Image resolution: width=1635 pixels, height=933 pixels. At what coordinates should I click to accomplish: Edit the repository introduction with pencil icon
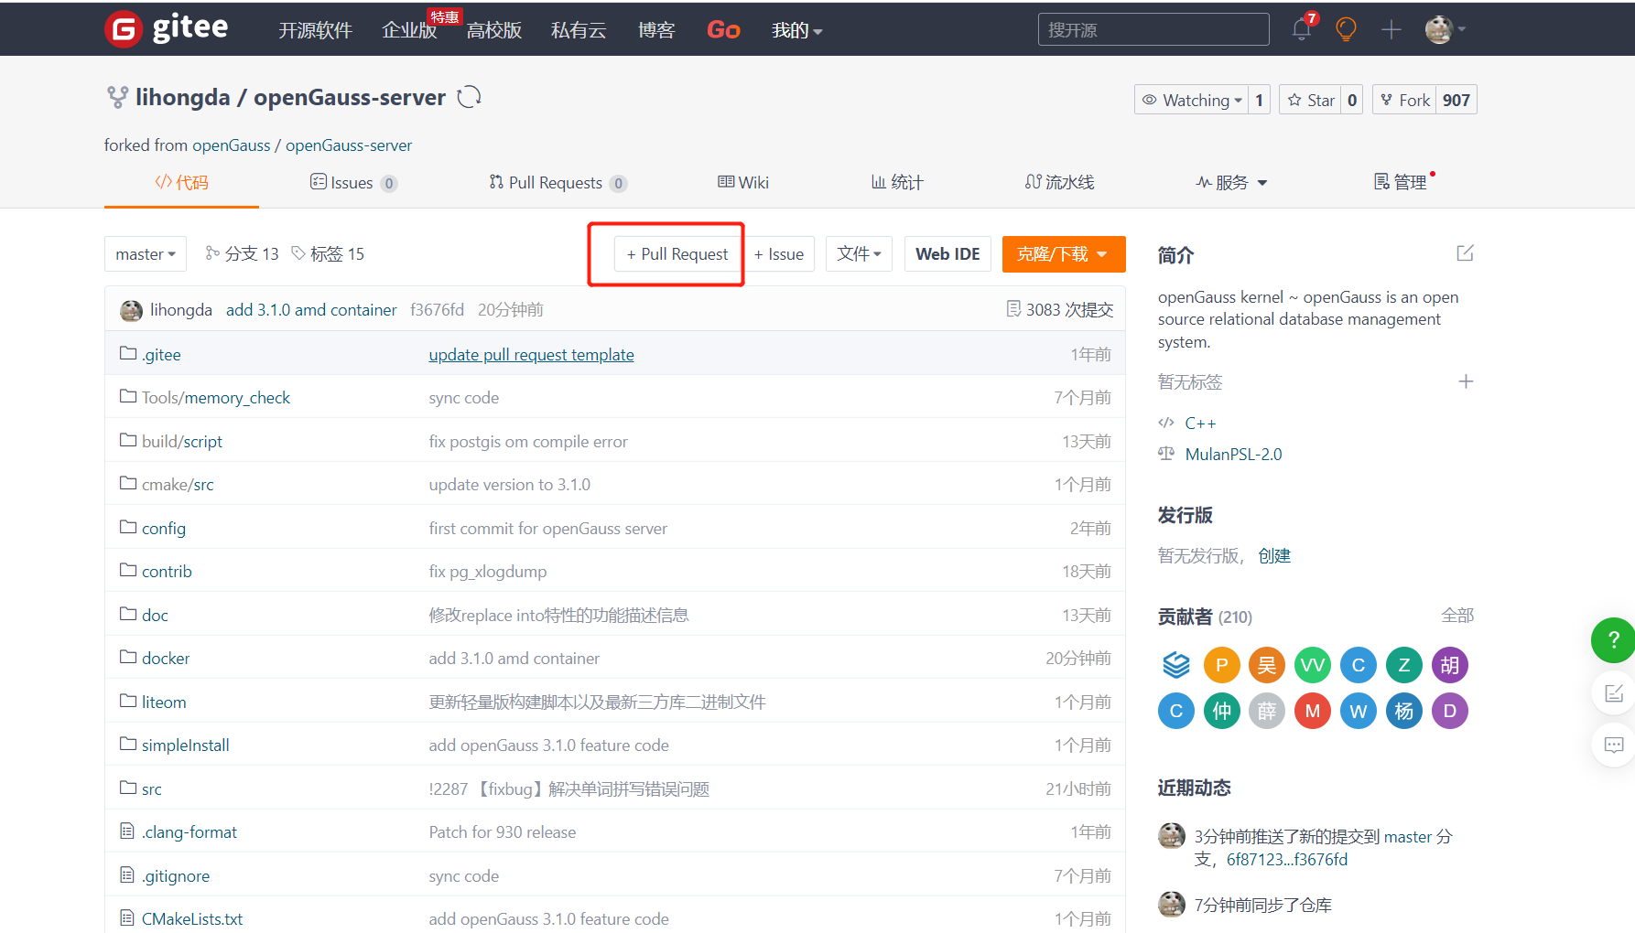(1465, 253)
